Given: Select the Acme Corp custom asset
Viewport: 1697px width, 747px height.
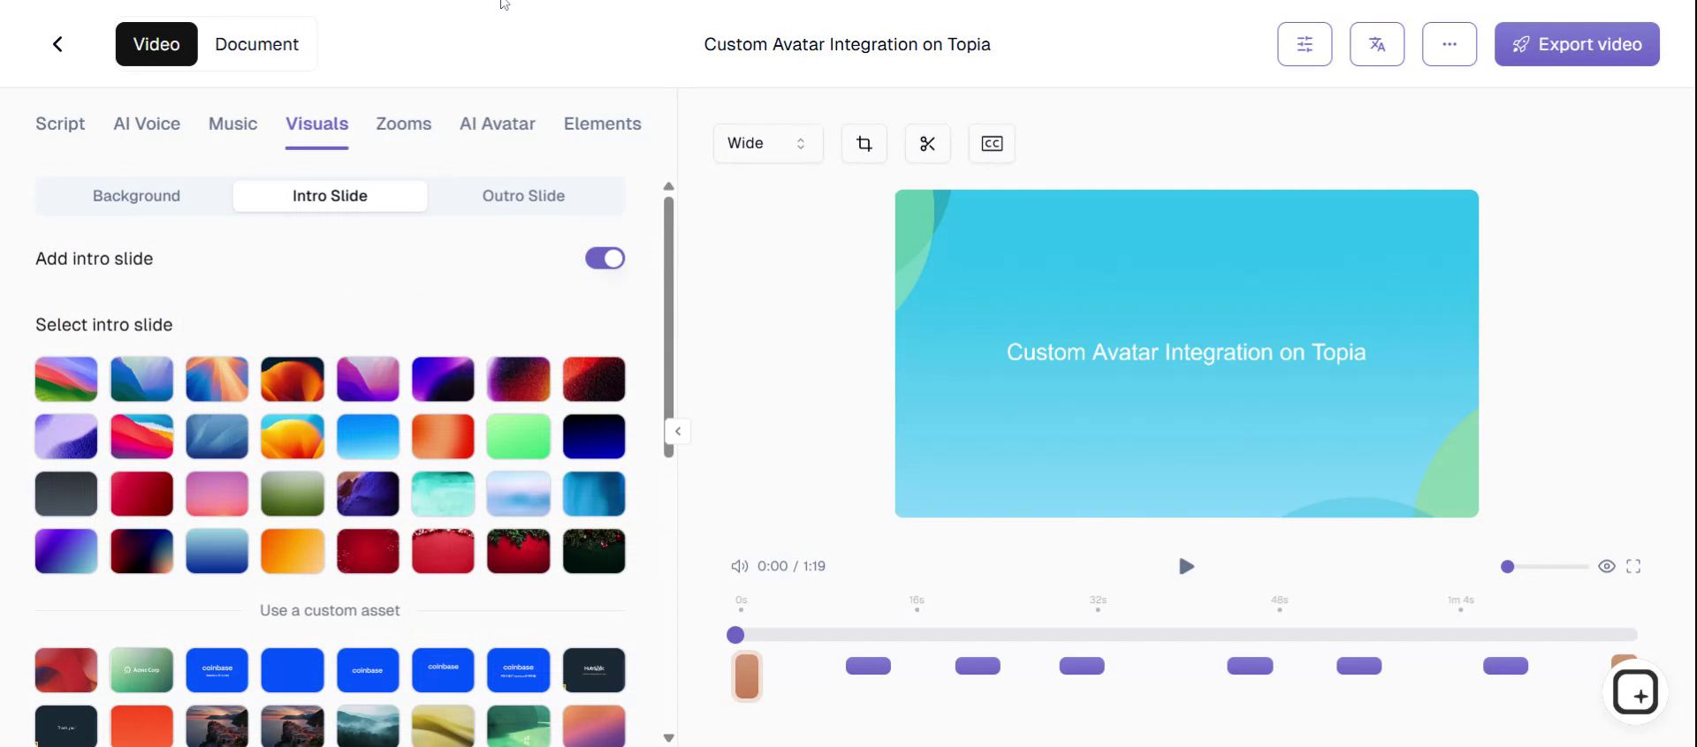Looking at the screenshot, I should click(141, 670).
